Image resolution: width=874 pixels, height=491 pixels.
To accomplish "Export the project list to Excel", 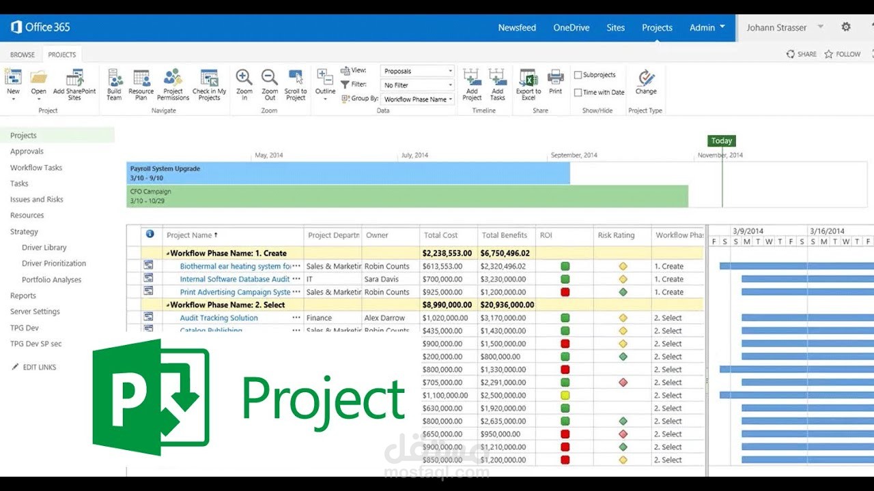I will pos(528,77).
